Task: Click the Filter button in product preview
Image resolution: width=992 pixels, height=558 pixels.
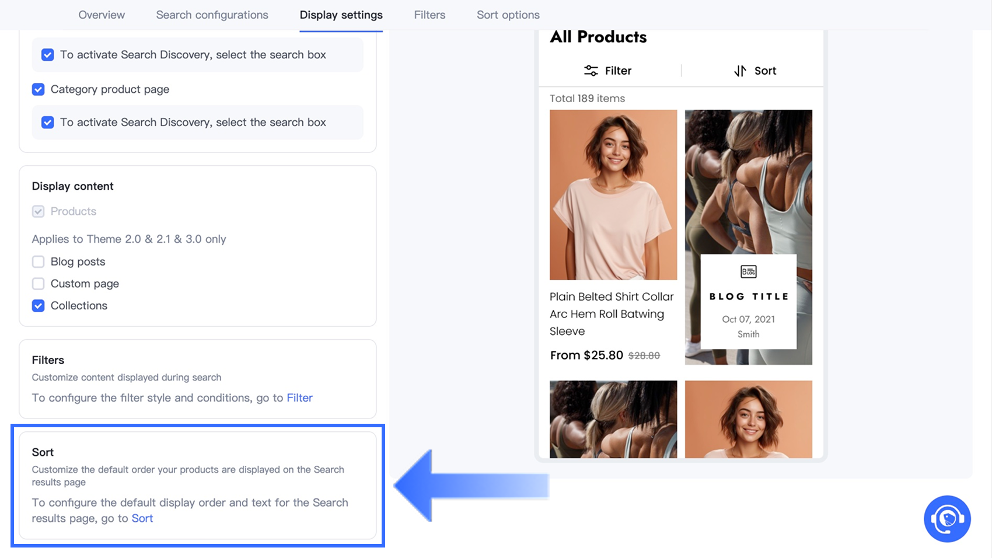Action: 608,71
